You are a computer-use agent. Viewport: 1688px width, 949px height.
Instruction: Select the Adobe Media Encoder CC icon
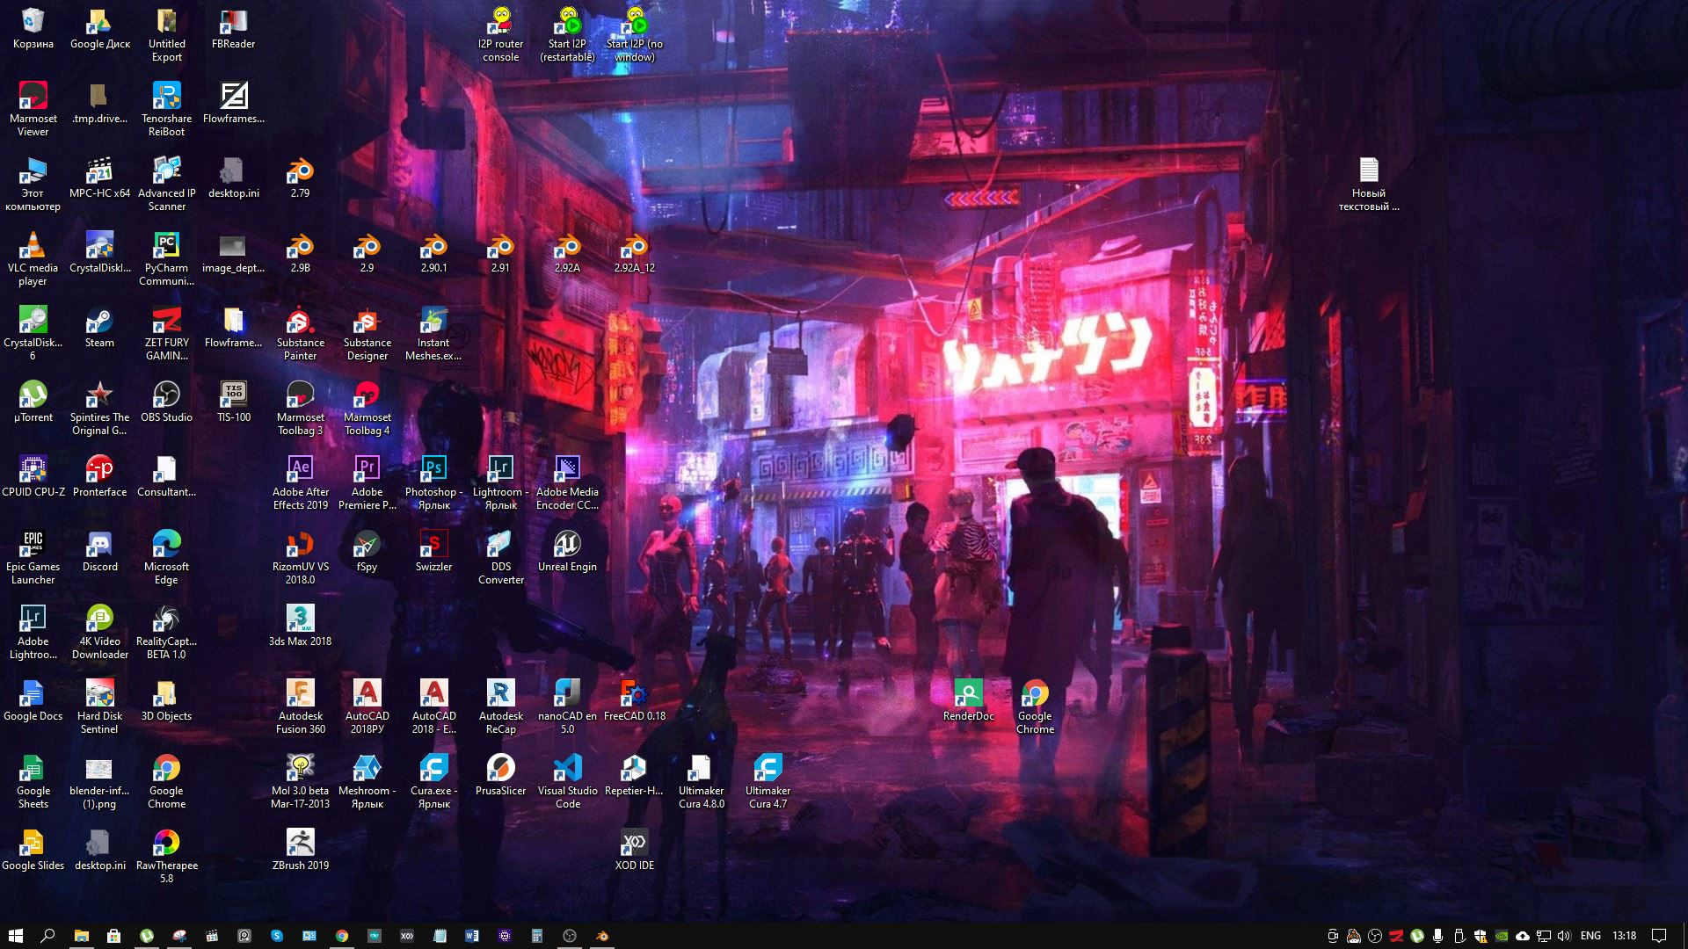pyautogui.click(x=567, y=482)
